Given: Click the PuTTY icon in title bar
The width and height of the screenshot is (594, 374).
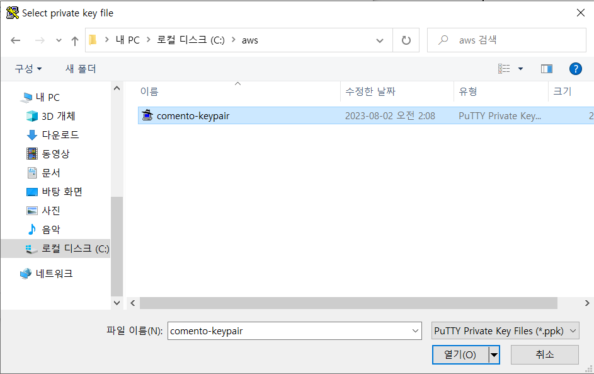Looking at the screenshot, I should (x=13, y=13).
